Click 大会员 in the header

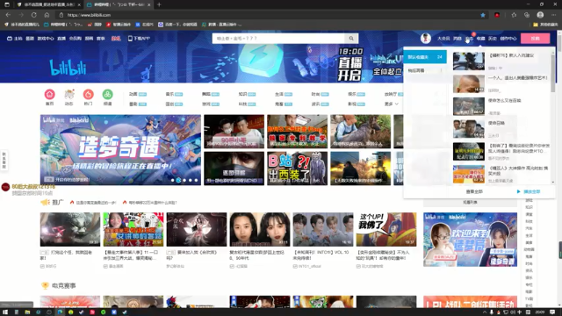pyautogui.click(x=443, y=39)
